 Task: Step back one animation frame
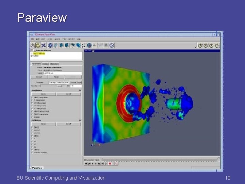click(x=89, y=164)
